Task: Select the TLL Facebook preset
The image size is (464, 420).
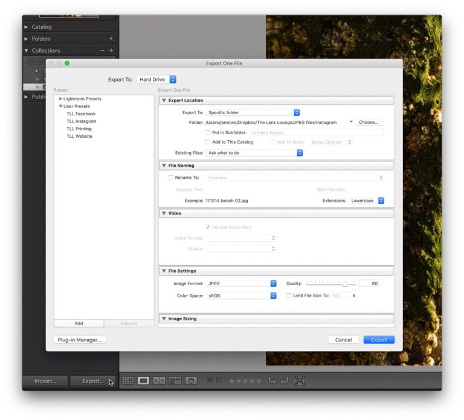Action: pyautogui.click(x=81, y=114)
